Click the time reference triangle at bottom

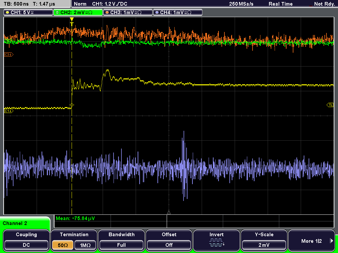pyautogui.click(x=169, y=212)
